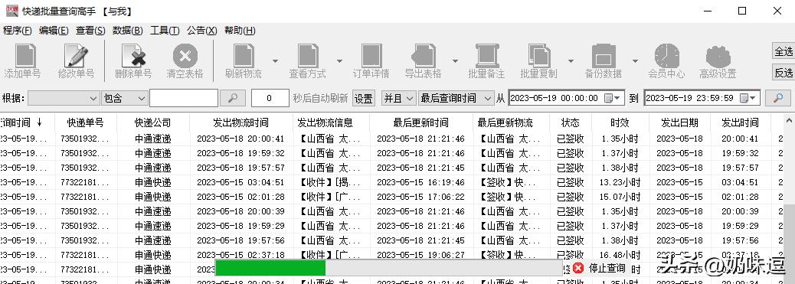Click the cell 2023-05-15 16:19:46
This screenshot has height=284, width=795.
pyautogui.click(x=420, y=182)
